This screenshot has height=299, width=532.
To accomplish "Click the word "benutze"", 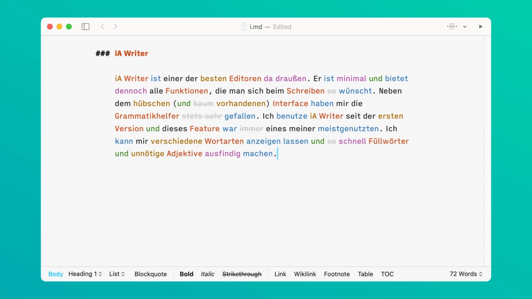I will coord(292,116).
